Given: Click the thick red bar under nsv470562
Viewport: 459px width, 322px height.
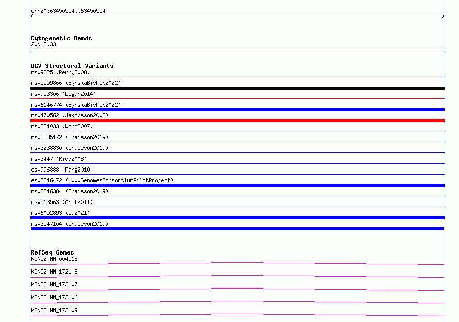Looking at the screenshot, I should (x=237, y=121).
